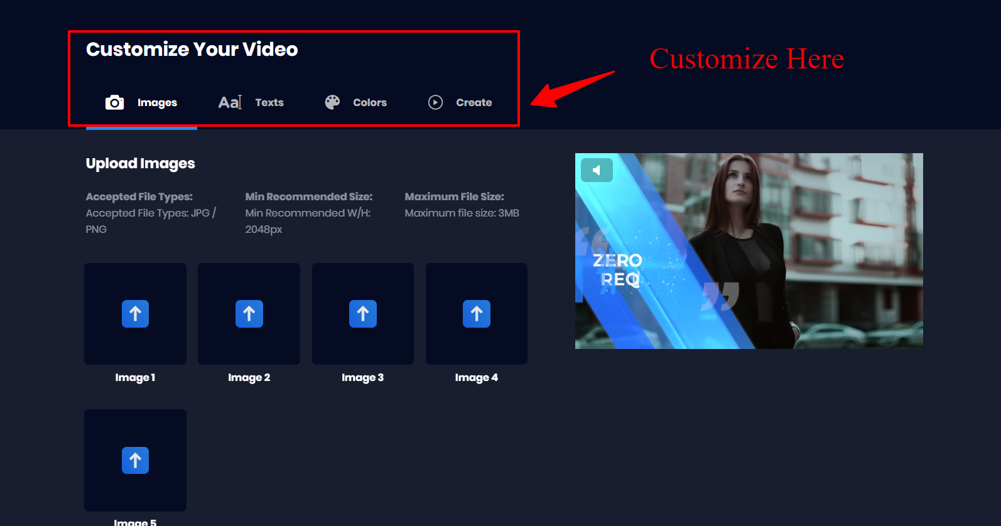Click 'Accepted File Types:' heading

click(x=139, y=196)
